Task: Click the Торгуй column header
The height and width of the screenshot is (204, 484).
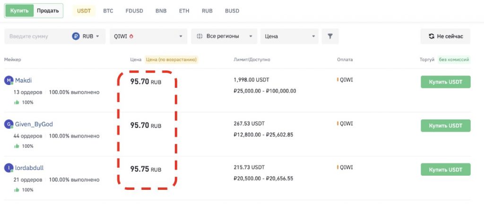Action: 427,59
